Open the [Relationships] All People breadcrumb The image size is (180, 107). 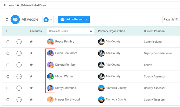34,5
